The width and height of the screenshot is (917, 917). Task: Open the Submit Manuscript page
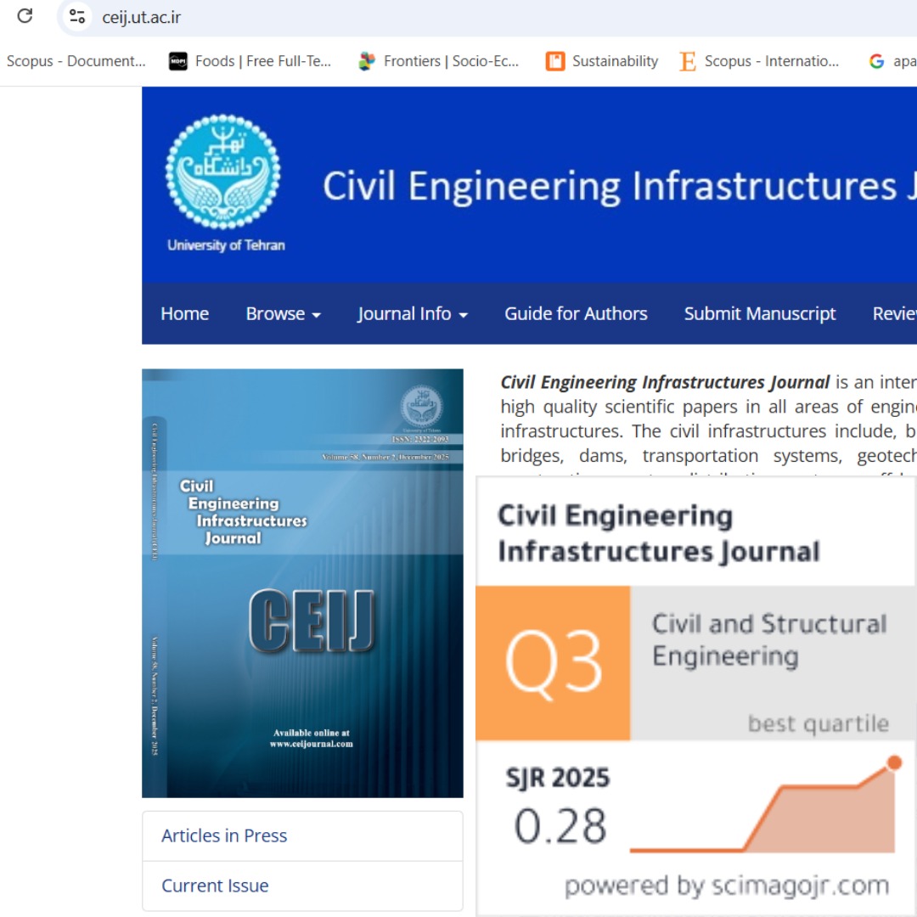[759, 313]
